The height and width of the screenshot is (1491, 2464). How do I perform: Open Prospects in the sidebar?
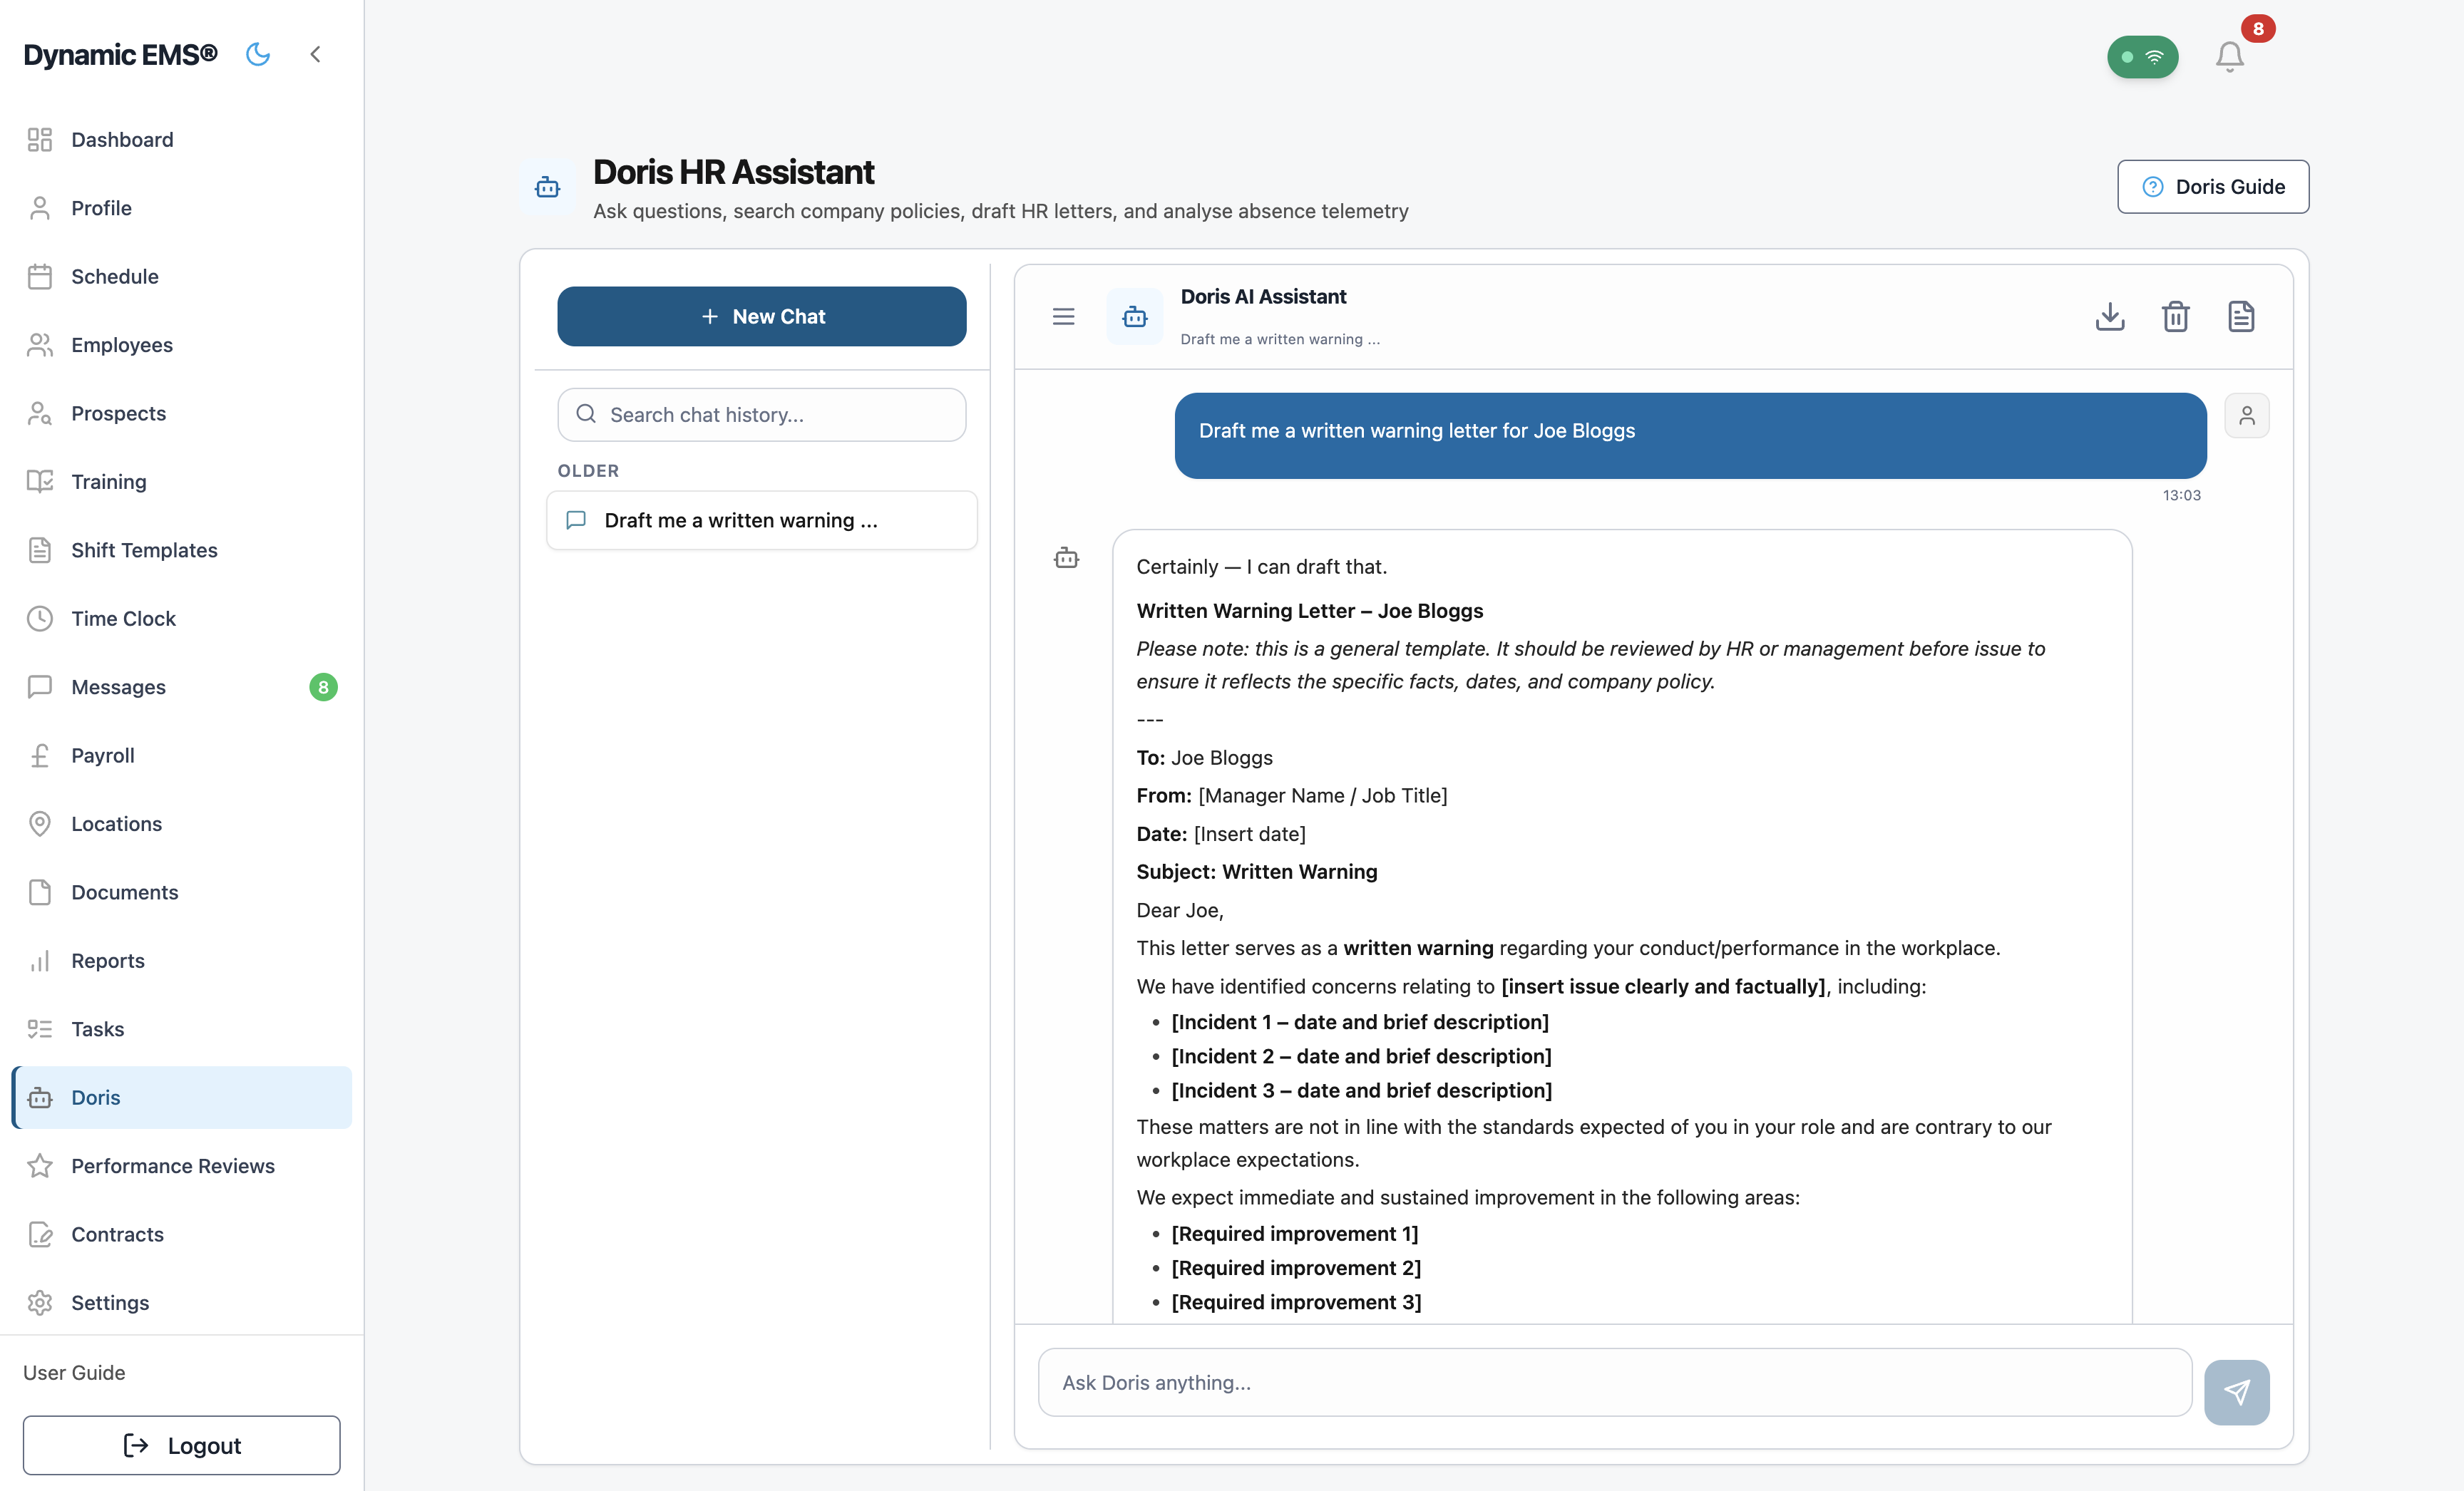[181, 413]
